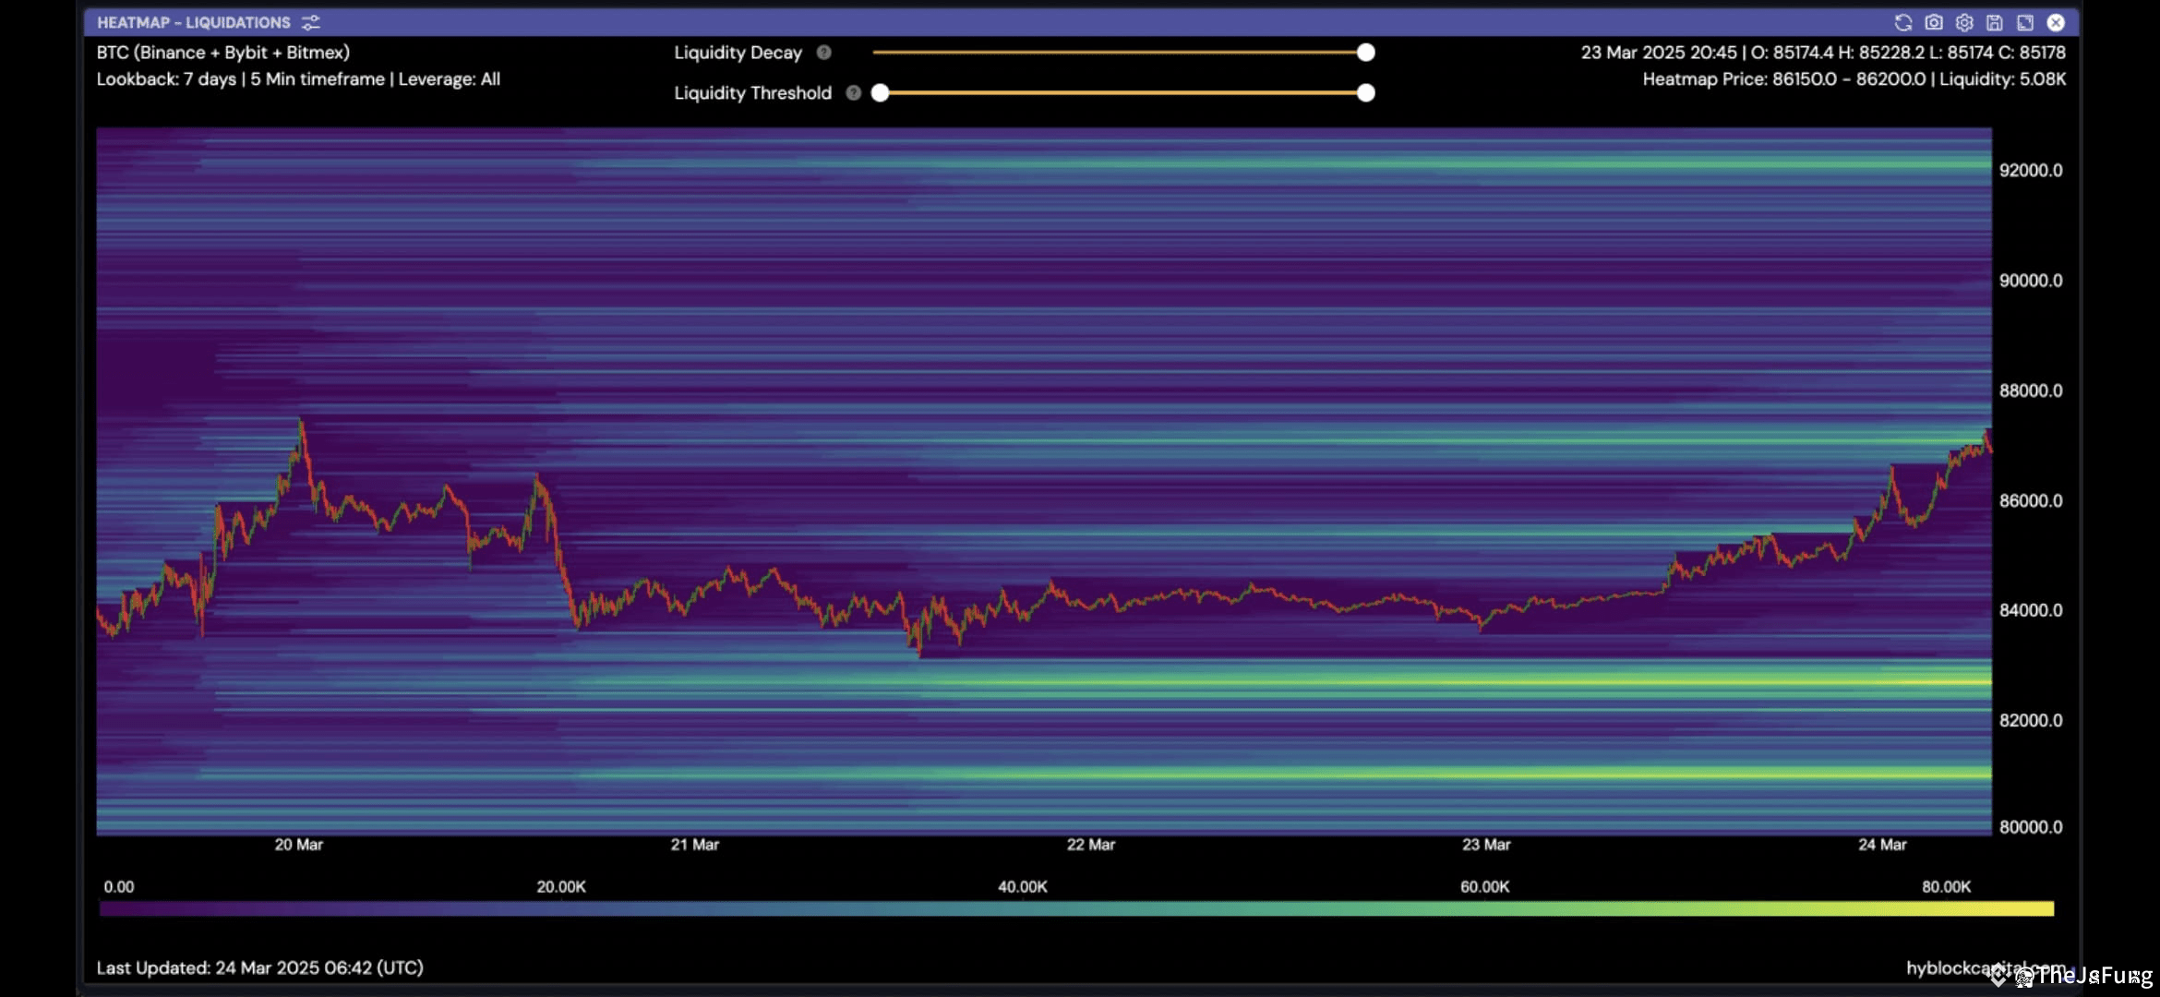The image size is (2160, 997).
Task: Open the heatmap filter settings sliders icon
Action: [311, 22]
